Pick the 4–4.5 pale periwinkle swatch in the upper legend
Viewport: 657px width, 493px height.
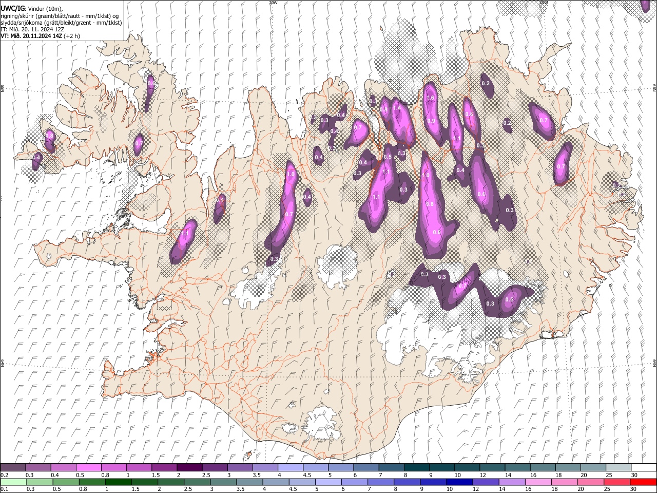pos(290,467)
